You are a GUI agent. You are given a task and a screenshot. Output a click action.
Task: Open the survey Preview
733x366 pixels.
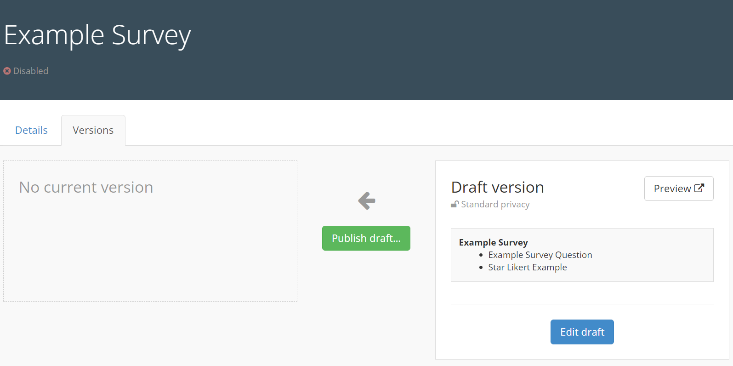coord(672,189)
